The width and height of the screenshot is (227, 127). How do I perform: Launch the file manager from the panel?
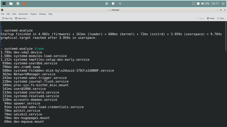click(x=11, y=4)
